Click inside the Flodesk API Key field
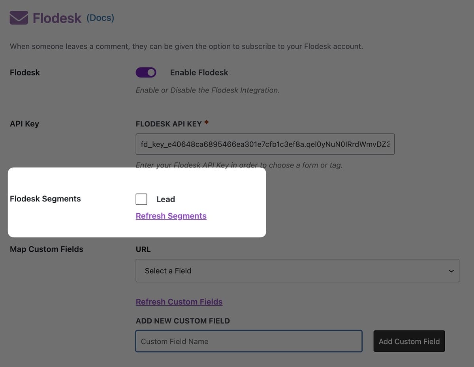 pos(265,144)
